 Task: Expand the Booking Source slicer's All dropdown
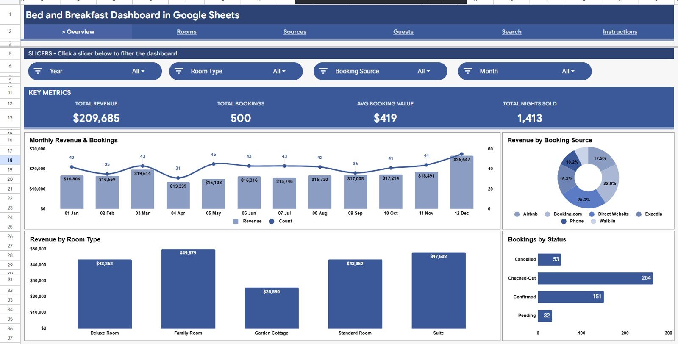pyautogui.click(x=424, y=71)
